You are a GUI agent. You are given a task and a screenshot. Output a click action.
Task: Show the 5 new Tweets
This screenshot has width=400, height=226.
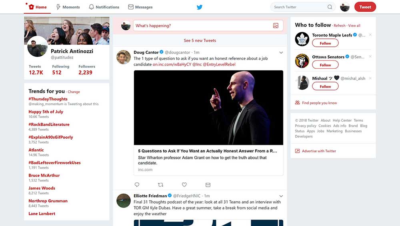(x=200, y=40)
